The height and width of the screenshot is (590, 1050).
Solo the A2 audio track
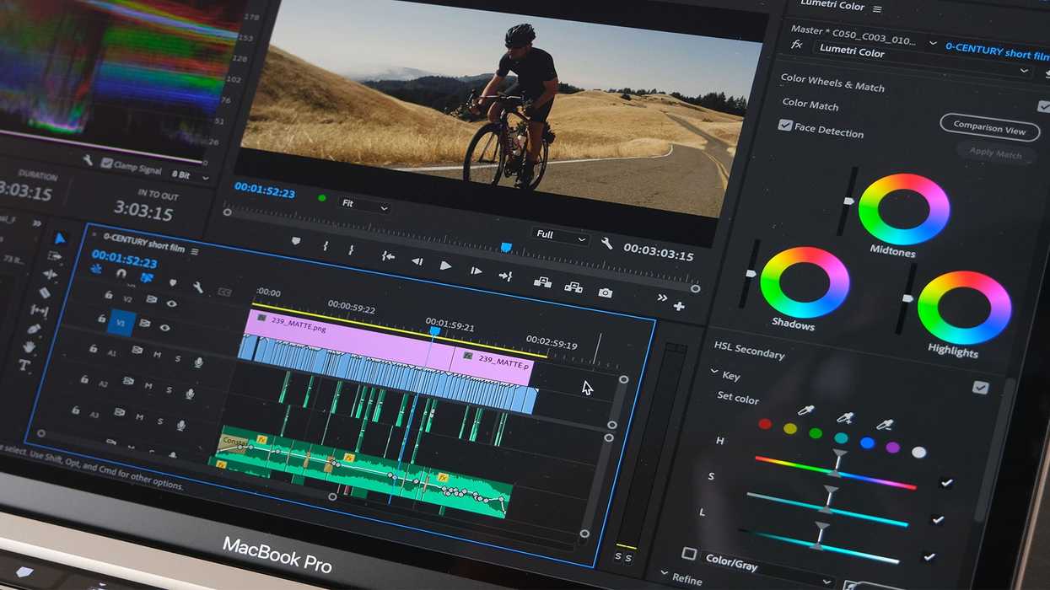pyautogui.click(x=169, y=391)
